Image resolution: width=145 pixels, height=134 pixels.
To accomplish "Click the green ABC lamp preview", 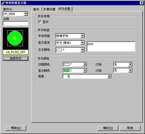I will coord(15,38).
